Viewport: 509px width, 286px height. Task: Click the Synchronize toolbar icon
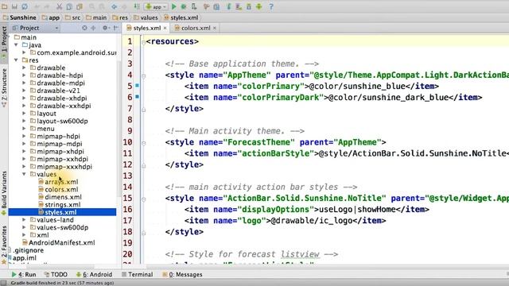(25, 6)
